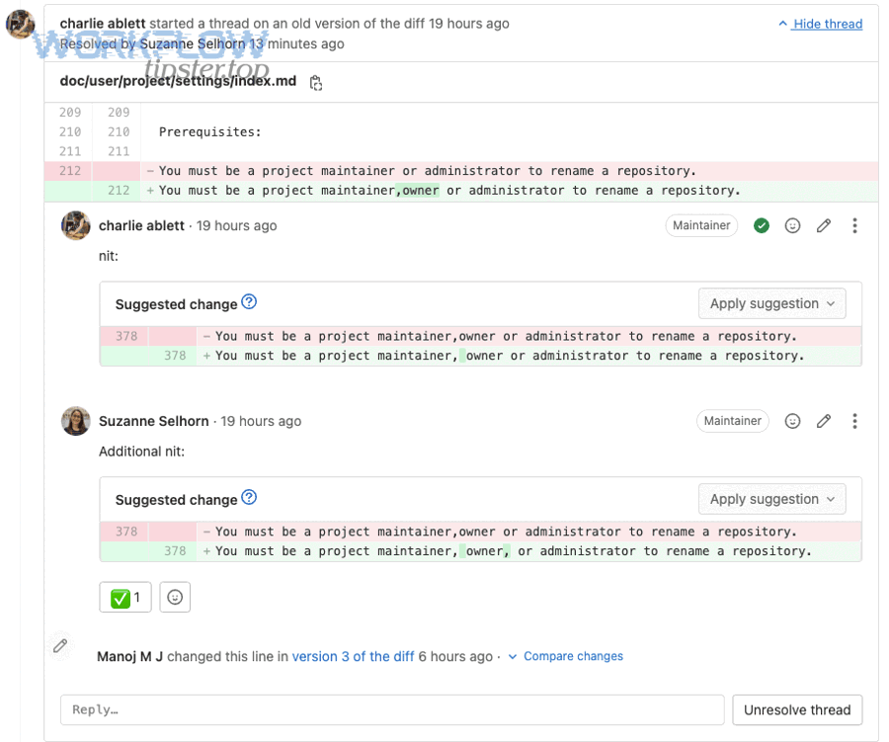Add reaction to Suzanne Selhorn's comment
Viewport: 889px width, 742px height.
792,422
